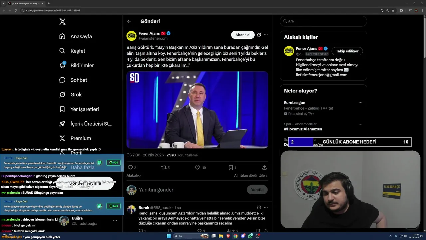This screenshot has height=240, width=426.
Task: Click the Yer İşaretleri bookmark icon
Action: [x=62, y=109]
